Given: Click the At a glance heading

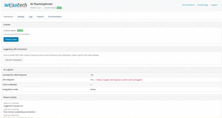Looking at the screenshot, I should (8, 70).
